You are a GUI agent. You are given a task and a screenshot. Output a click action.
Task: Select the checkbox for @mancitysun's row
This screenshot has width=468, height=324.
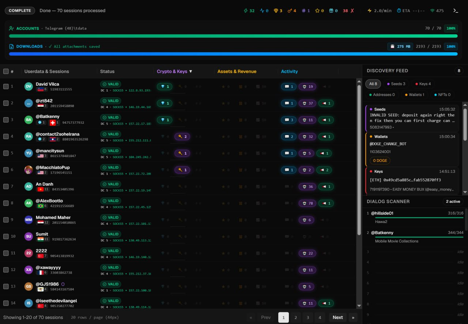coord(6,153)
